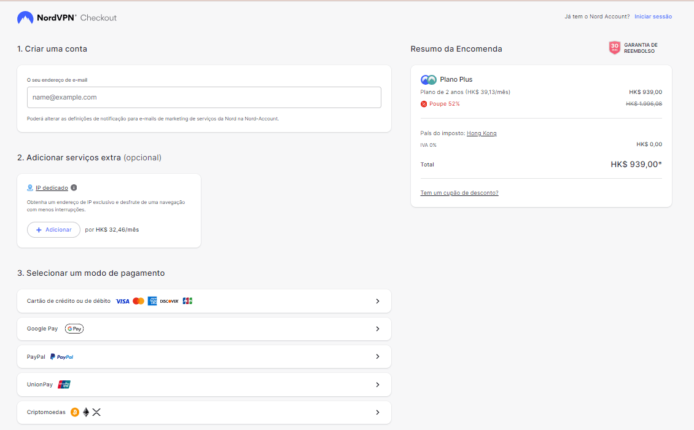Click the JCB card icon
The height and width of the screenshot is (430, 694).
click(187, 301)
